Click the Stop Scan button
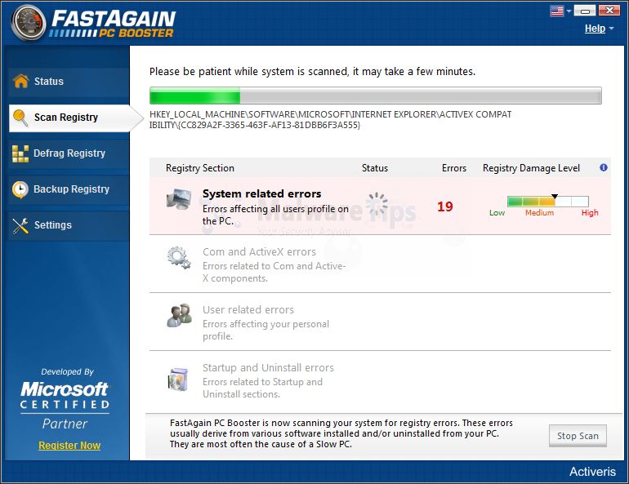The height and width of the screenshot is (484, 629). 578,436
